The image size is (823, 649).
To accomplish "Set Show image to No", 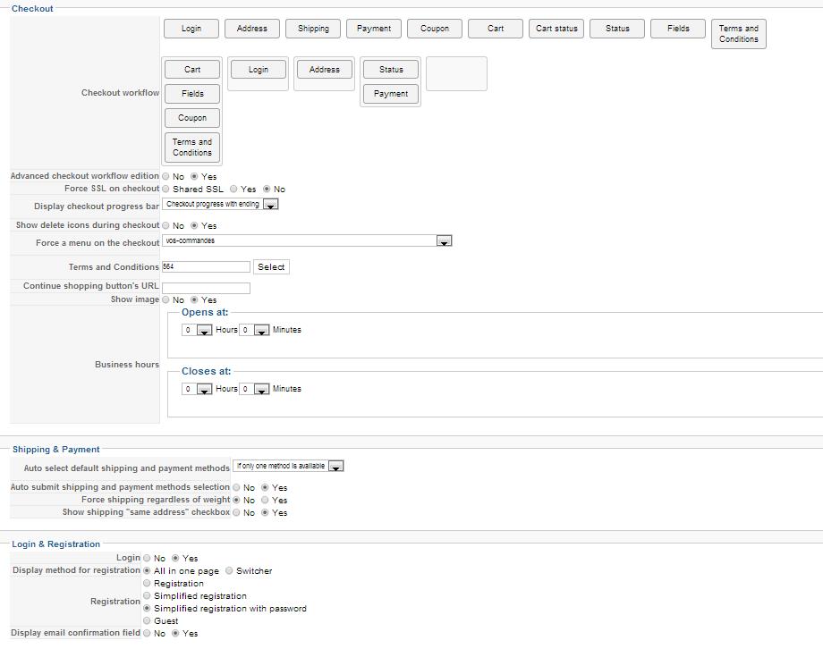I will pyautogui.click(x=165, y=299).
